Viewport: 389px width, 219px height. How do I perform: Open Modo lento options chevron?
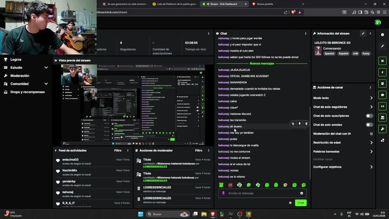(371, 98)
